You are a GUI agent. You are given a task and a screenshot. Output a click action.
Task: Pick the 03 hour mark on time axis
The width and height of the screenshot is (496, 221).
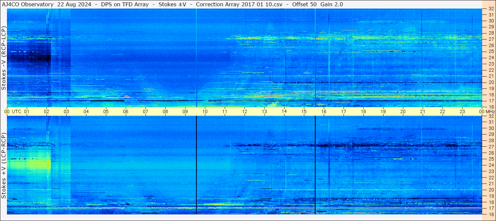(66, 111)
